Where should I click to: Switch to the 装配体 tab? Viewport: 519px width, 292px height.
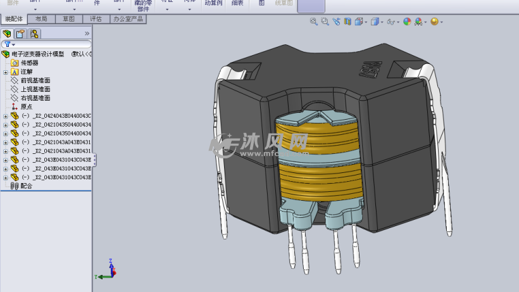(x=14, y=19)
